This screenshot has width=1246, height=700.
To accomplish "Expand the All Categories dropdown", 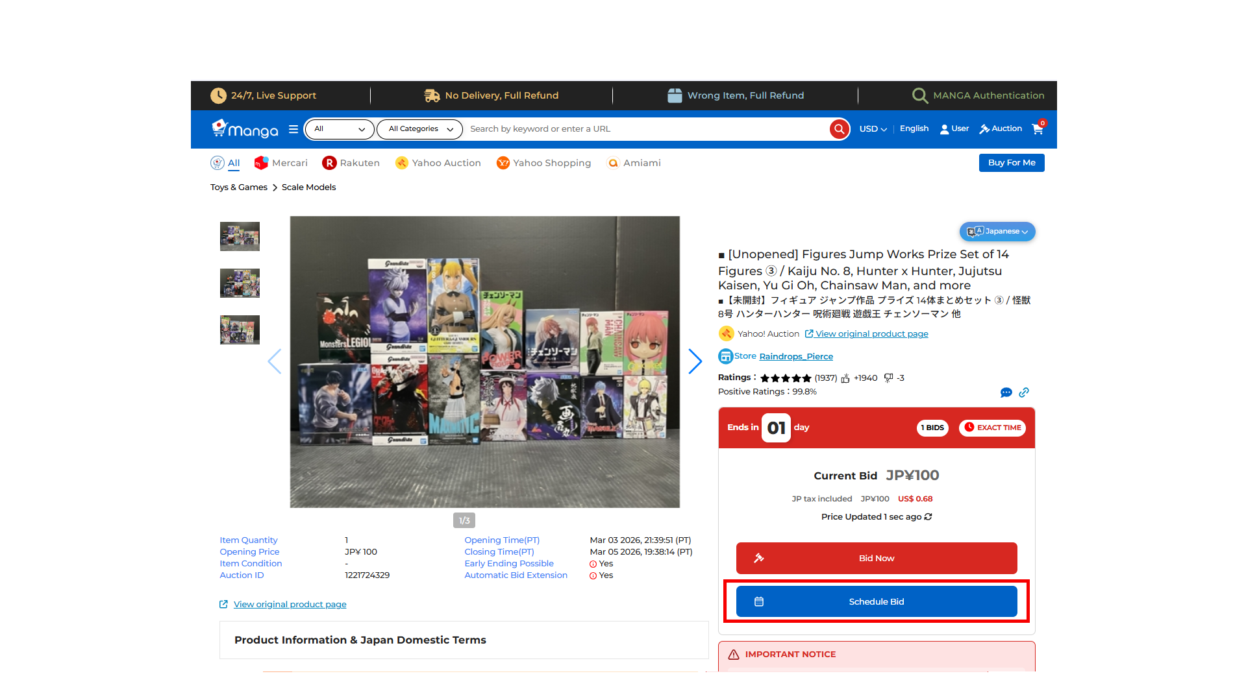I will click(x=420, y=129).
